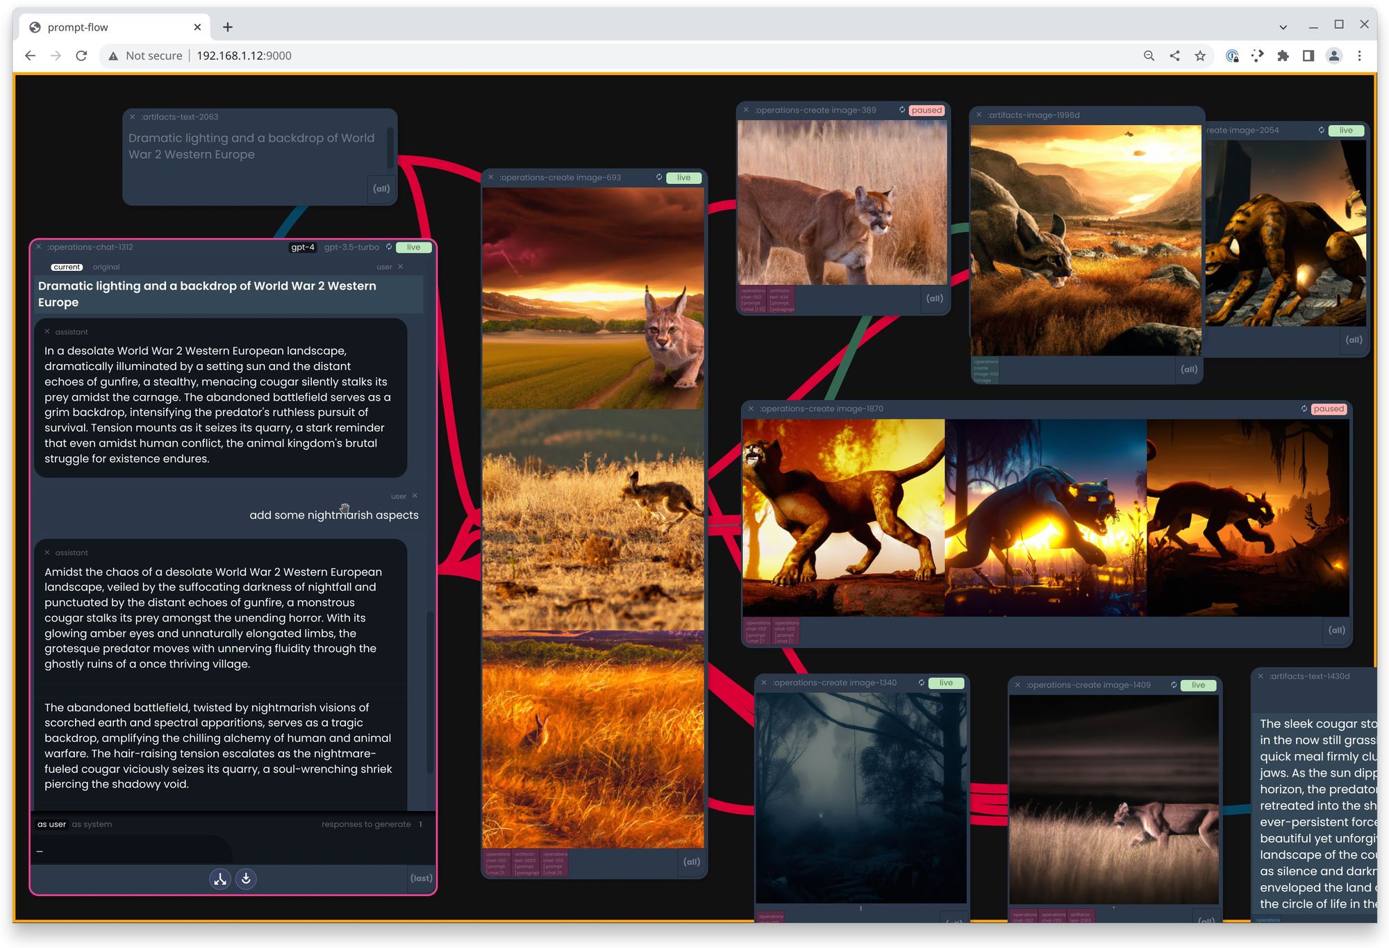Open (all) output selector on artifacts-text-2063
The width and height of the screenshot is (1389, 948).
coord(381,189)
